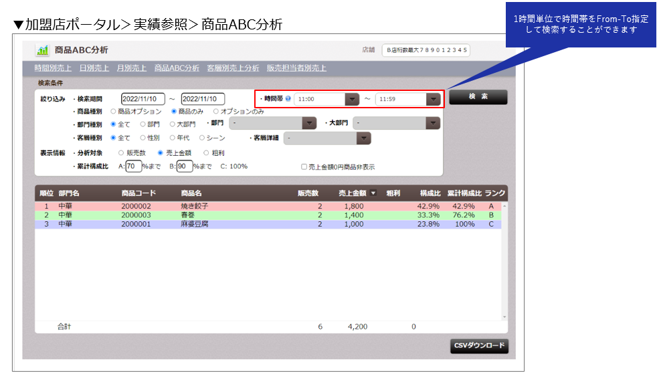Switch to the 時間別売上 tab
The height and width of the screenshot is (375, 657).
pyautogui.click(x=53, y=68)
